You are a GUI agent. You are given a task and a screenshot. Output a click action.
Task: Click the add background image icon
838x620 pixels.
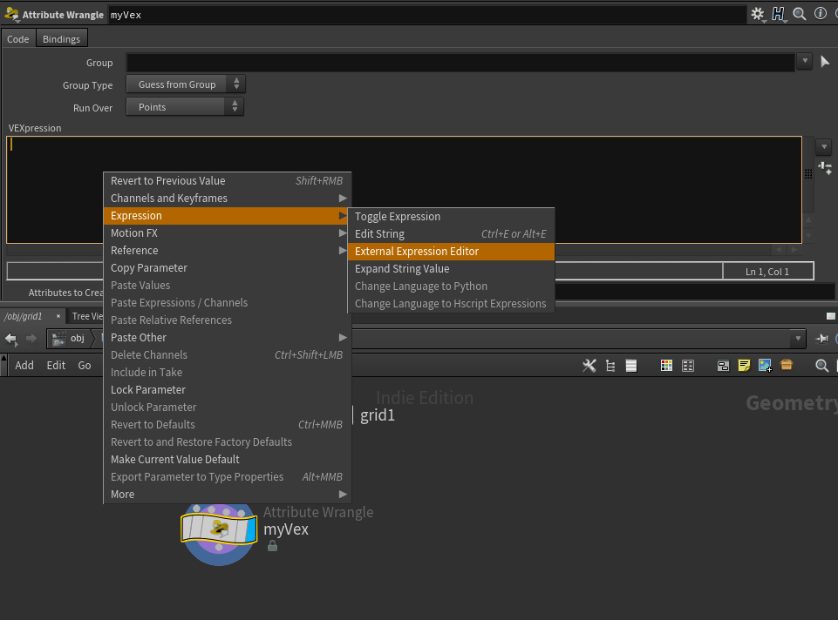coord(765,366)
